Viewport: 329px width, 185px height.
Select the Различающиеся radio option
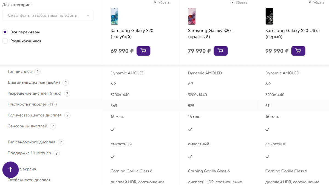point(5,41)
